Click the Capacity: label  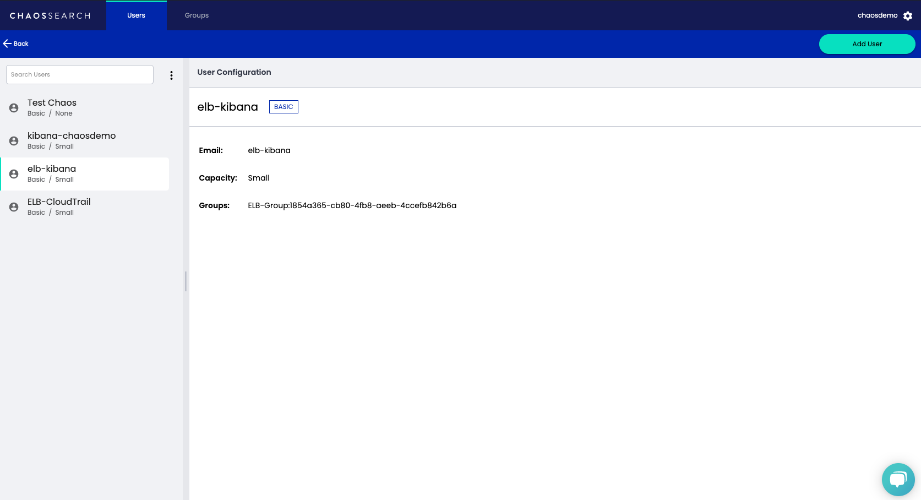pos(218,178)
